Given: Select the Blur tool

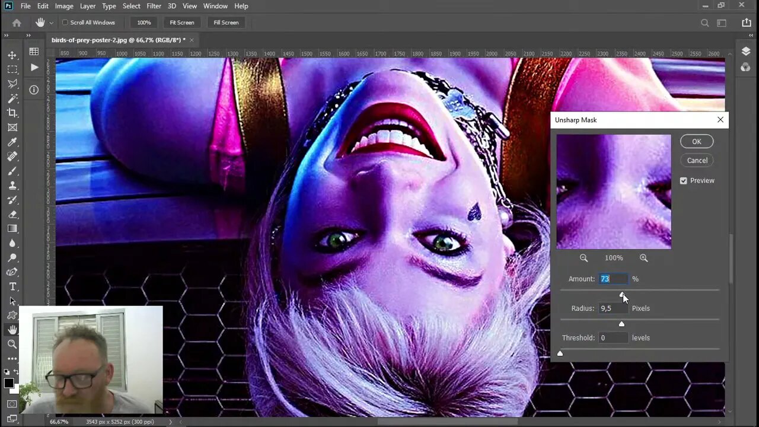Looking at the screenshot, I should click(x=12, y=244).
